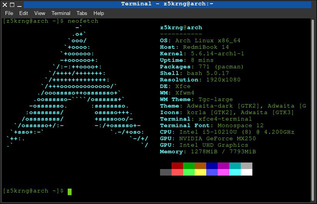Click the dark red color block
Viewport: 317px width, 204px height.
pyautogui.click(x=177, y=166)
